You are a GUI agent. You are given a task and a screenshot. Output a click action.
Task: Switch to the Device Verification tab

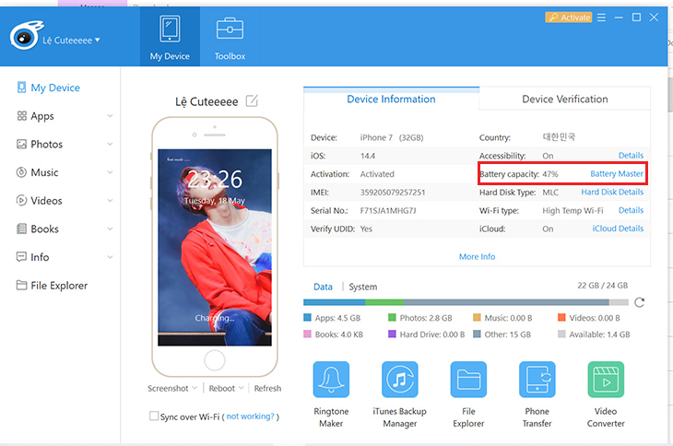pyautogui.click(x=565, y=100)
